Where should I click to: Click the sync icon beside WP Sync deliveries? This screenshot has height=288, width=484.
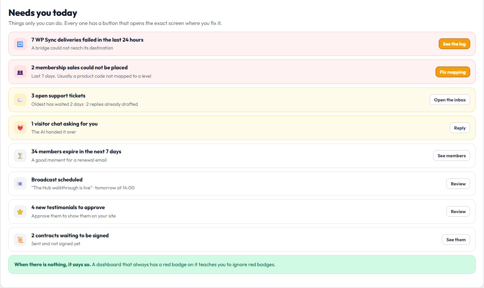click(20, 44)
